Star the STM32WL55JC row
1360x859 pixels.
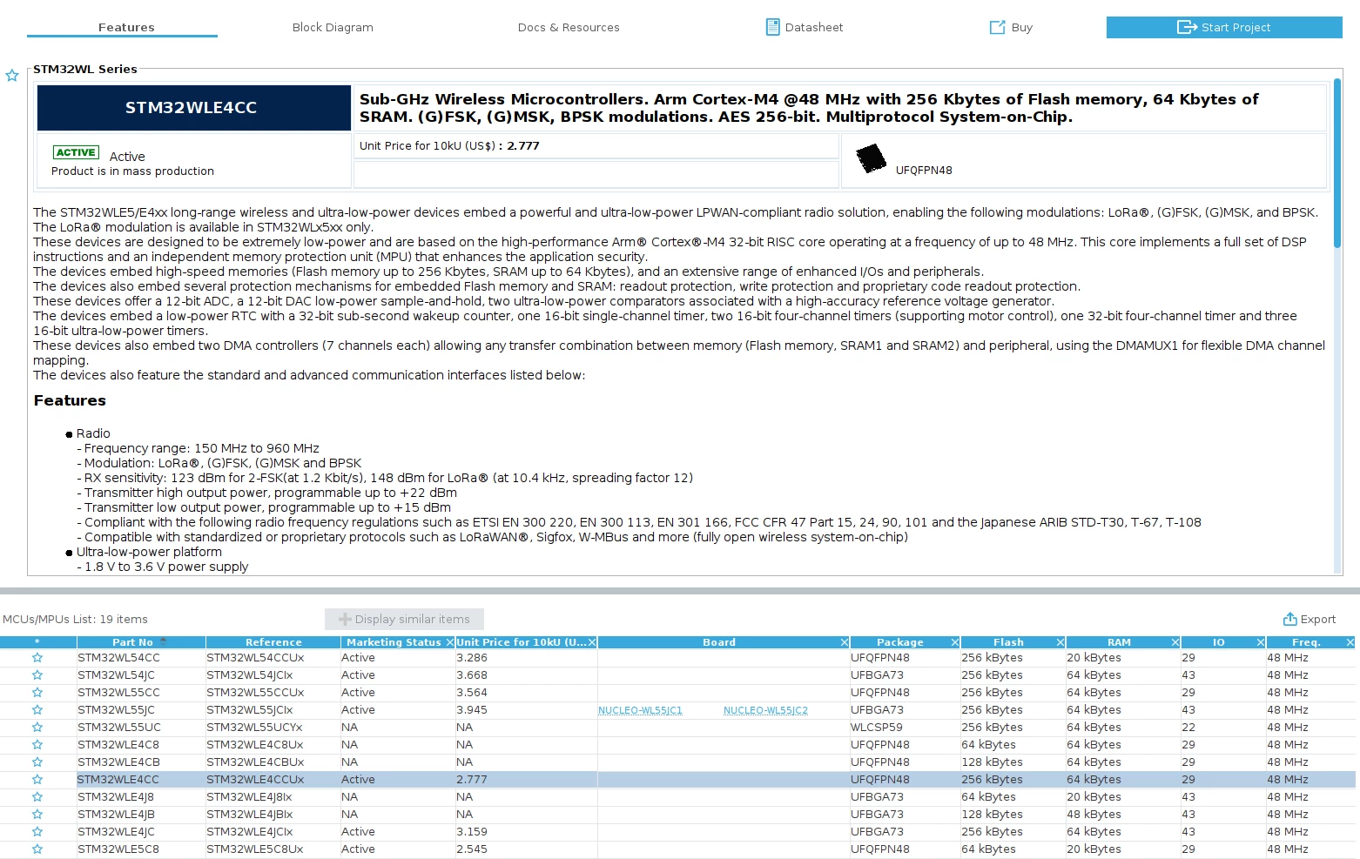point(37,710)
